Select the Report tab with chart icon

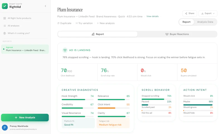98,34
